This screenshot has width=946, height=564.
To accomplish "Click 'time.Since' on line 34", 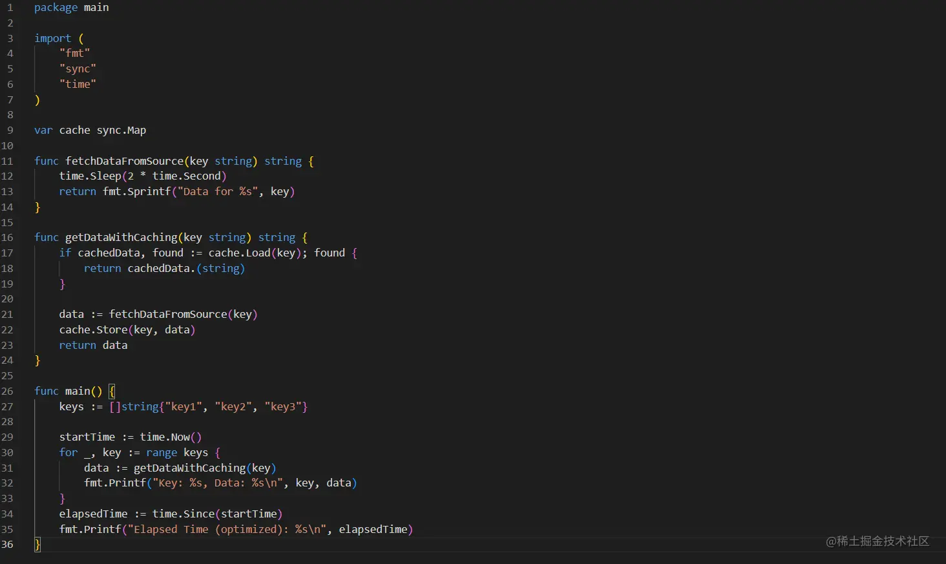I will click(x=184, y=514).
